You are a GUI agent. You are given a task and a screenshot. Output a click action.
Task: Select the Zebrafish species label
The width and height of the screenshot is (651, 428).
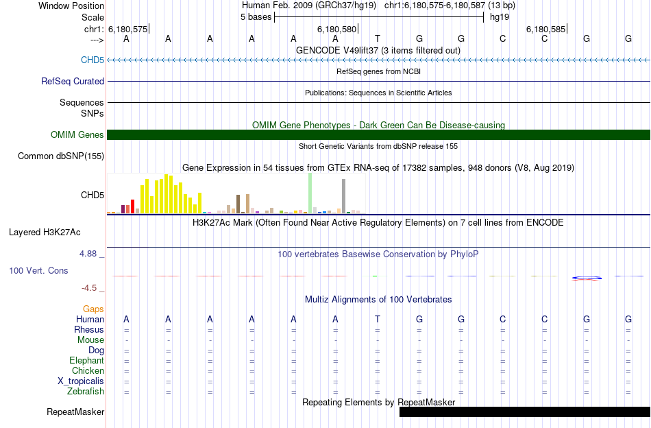85,392
